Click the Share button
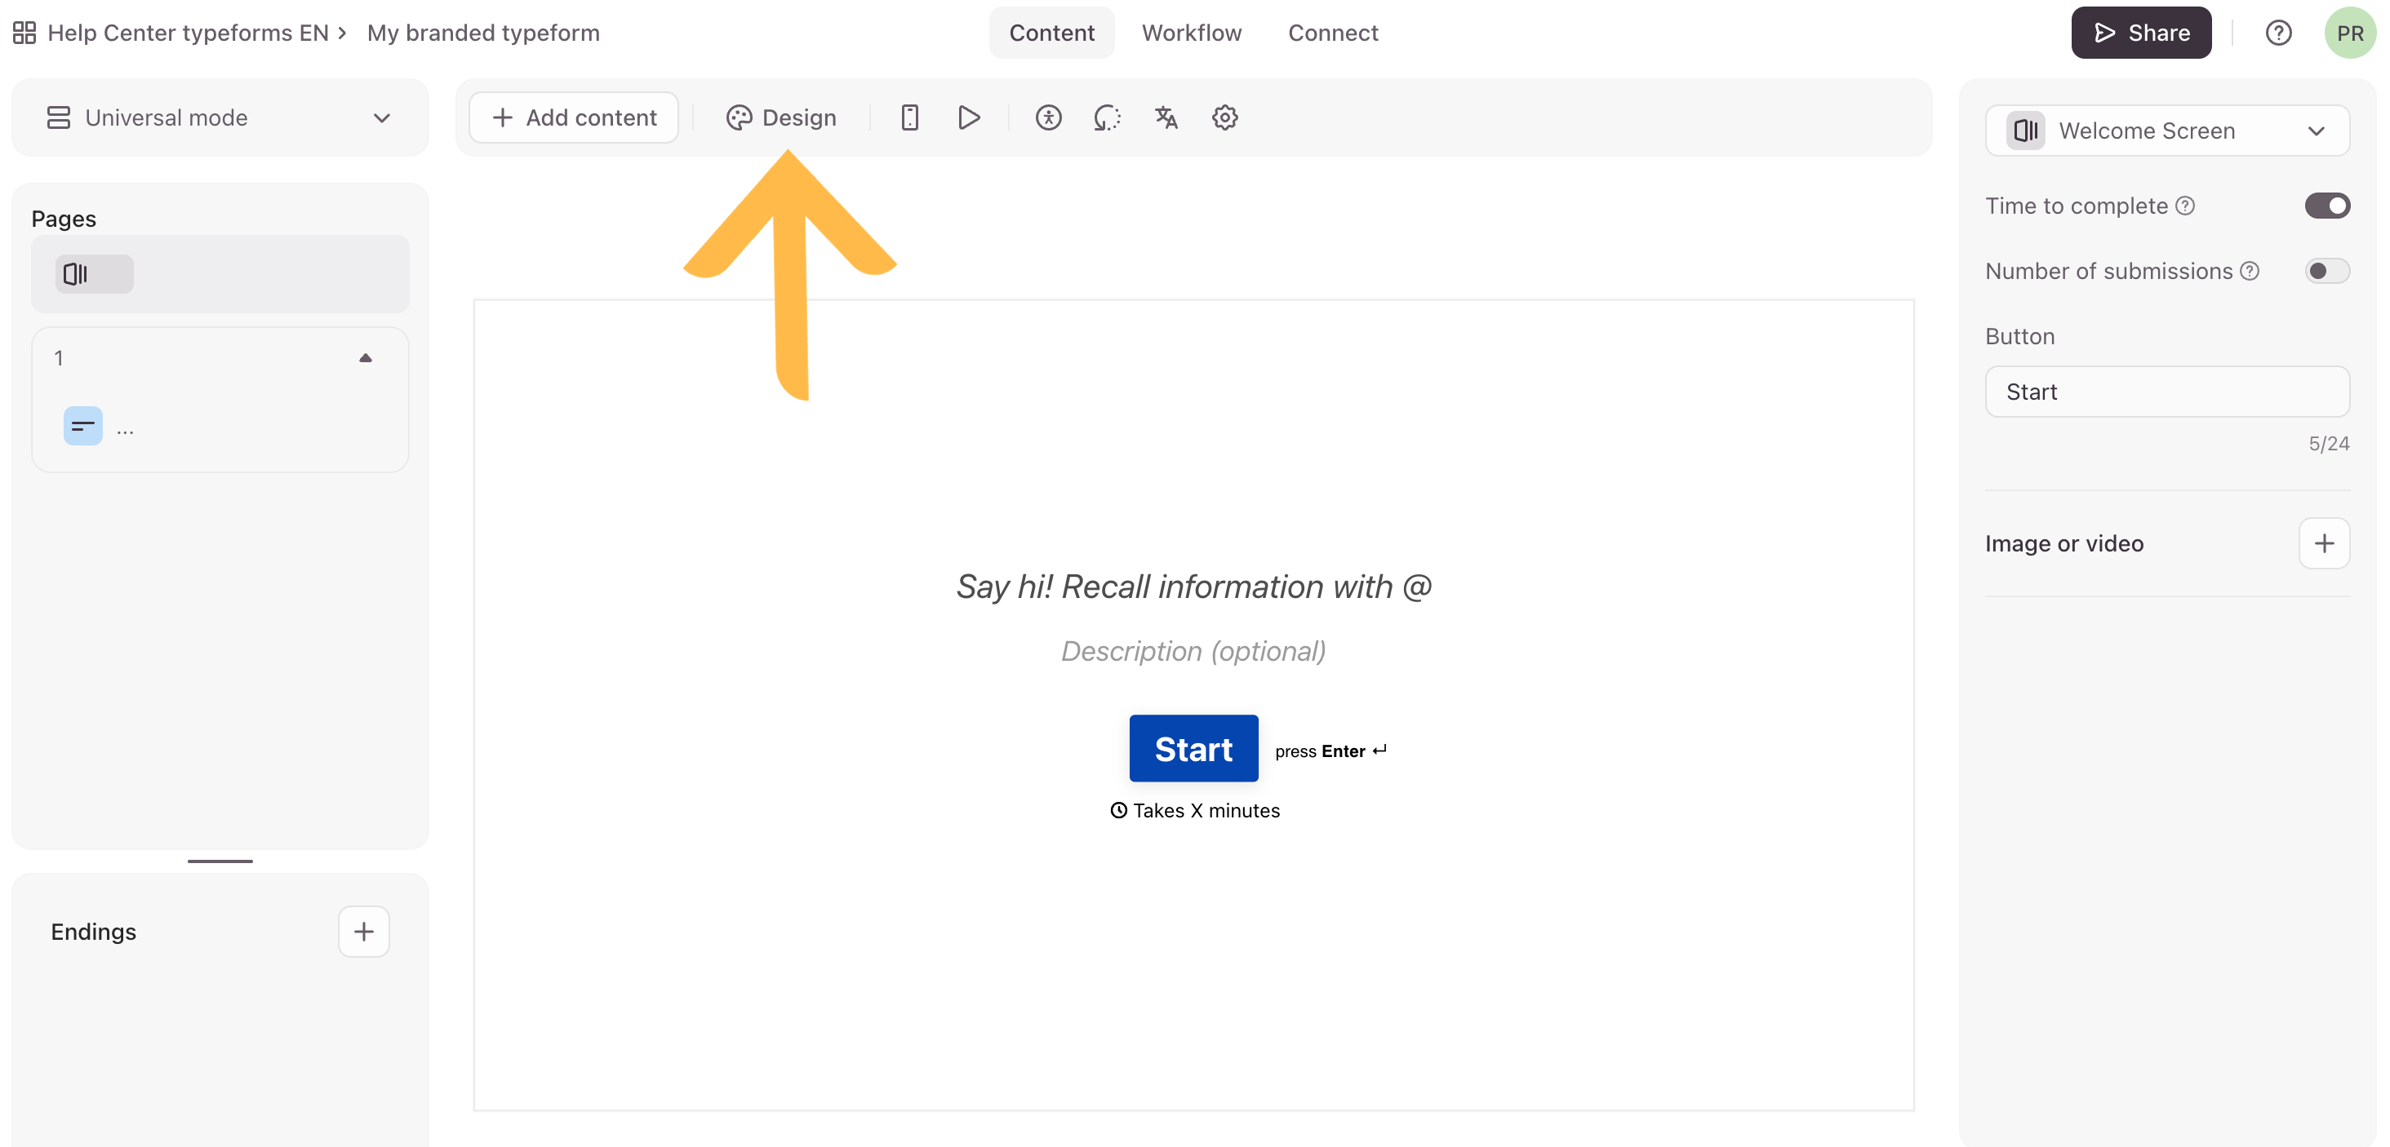Screen dimensions: 2390x1147 (2140, 33)
